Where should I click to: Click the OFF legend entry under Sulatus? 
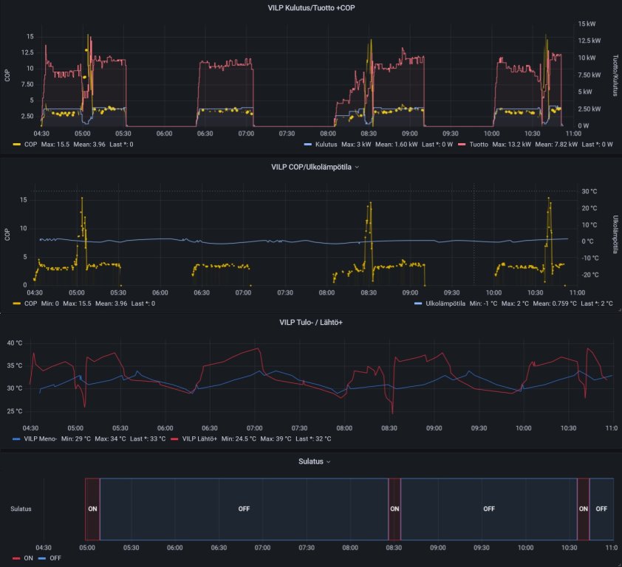click(54, 558)
